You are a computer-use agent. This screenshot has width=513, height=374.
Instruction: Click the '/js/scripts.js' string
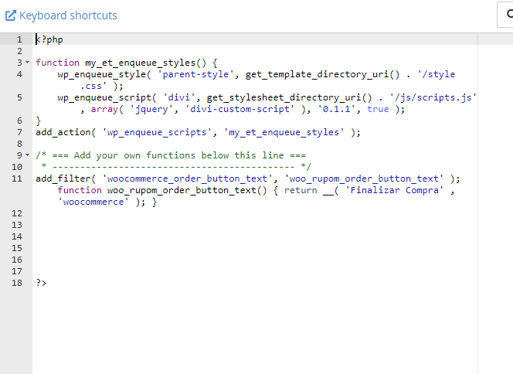pos(433,97)
